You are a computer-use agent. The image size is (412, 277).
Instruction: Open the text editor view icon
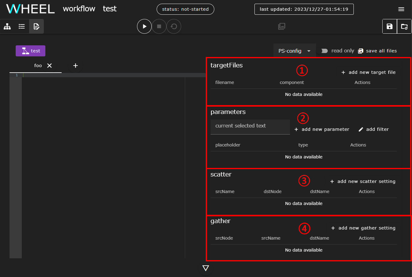(36, 26)
